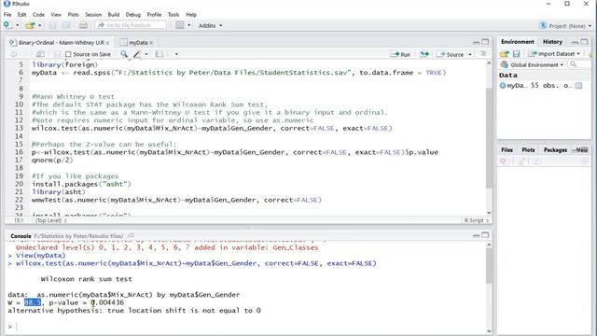Click the Save all documents icon
This screenshot has width=597, height=336.
coord(66,25)
